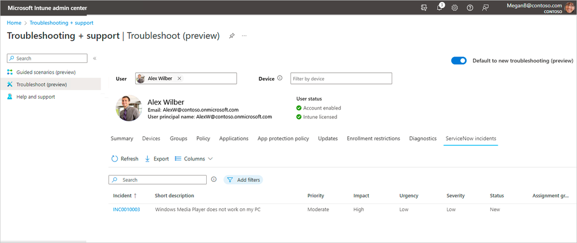Click Troubleshooting + support breadcrumb link

click(x=61, y=23)
